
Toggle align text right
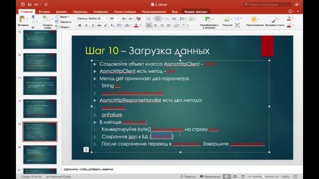162,25
